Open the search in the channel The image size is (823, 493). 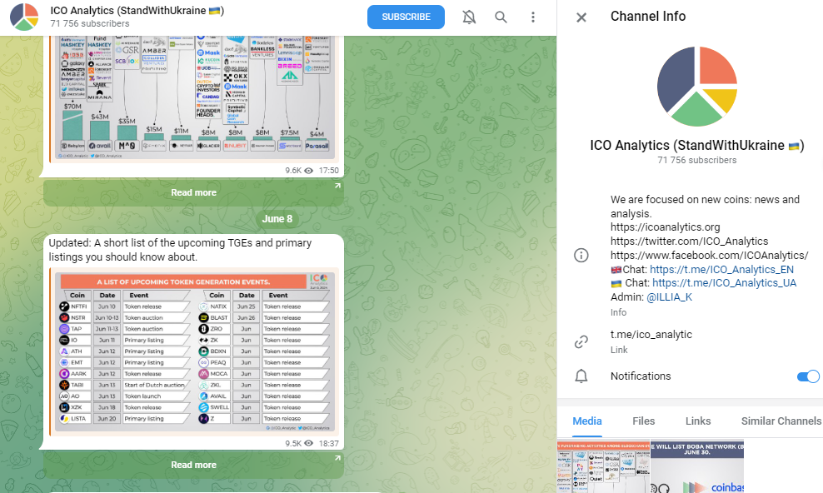coord(501,17)
